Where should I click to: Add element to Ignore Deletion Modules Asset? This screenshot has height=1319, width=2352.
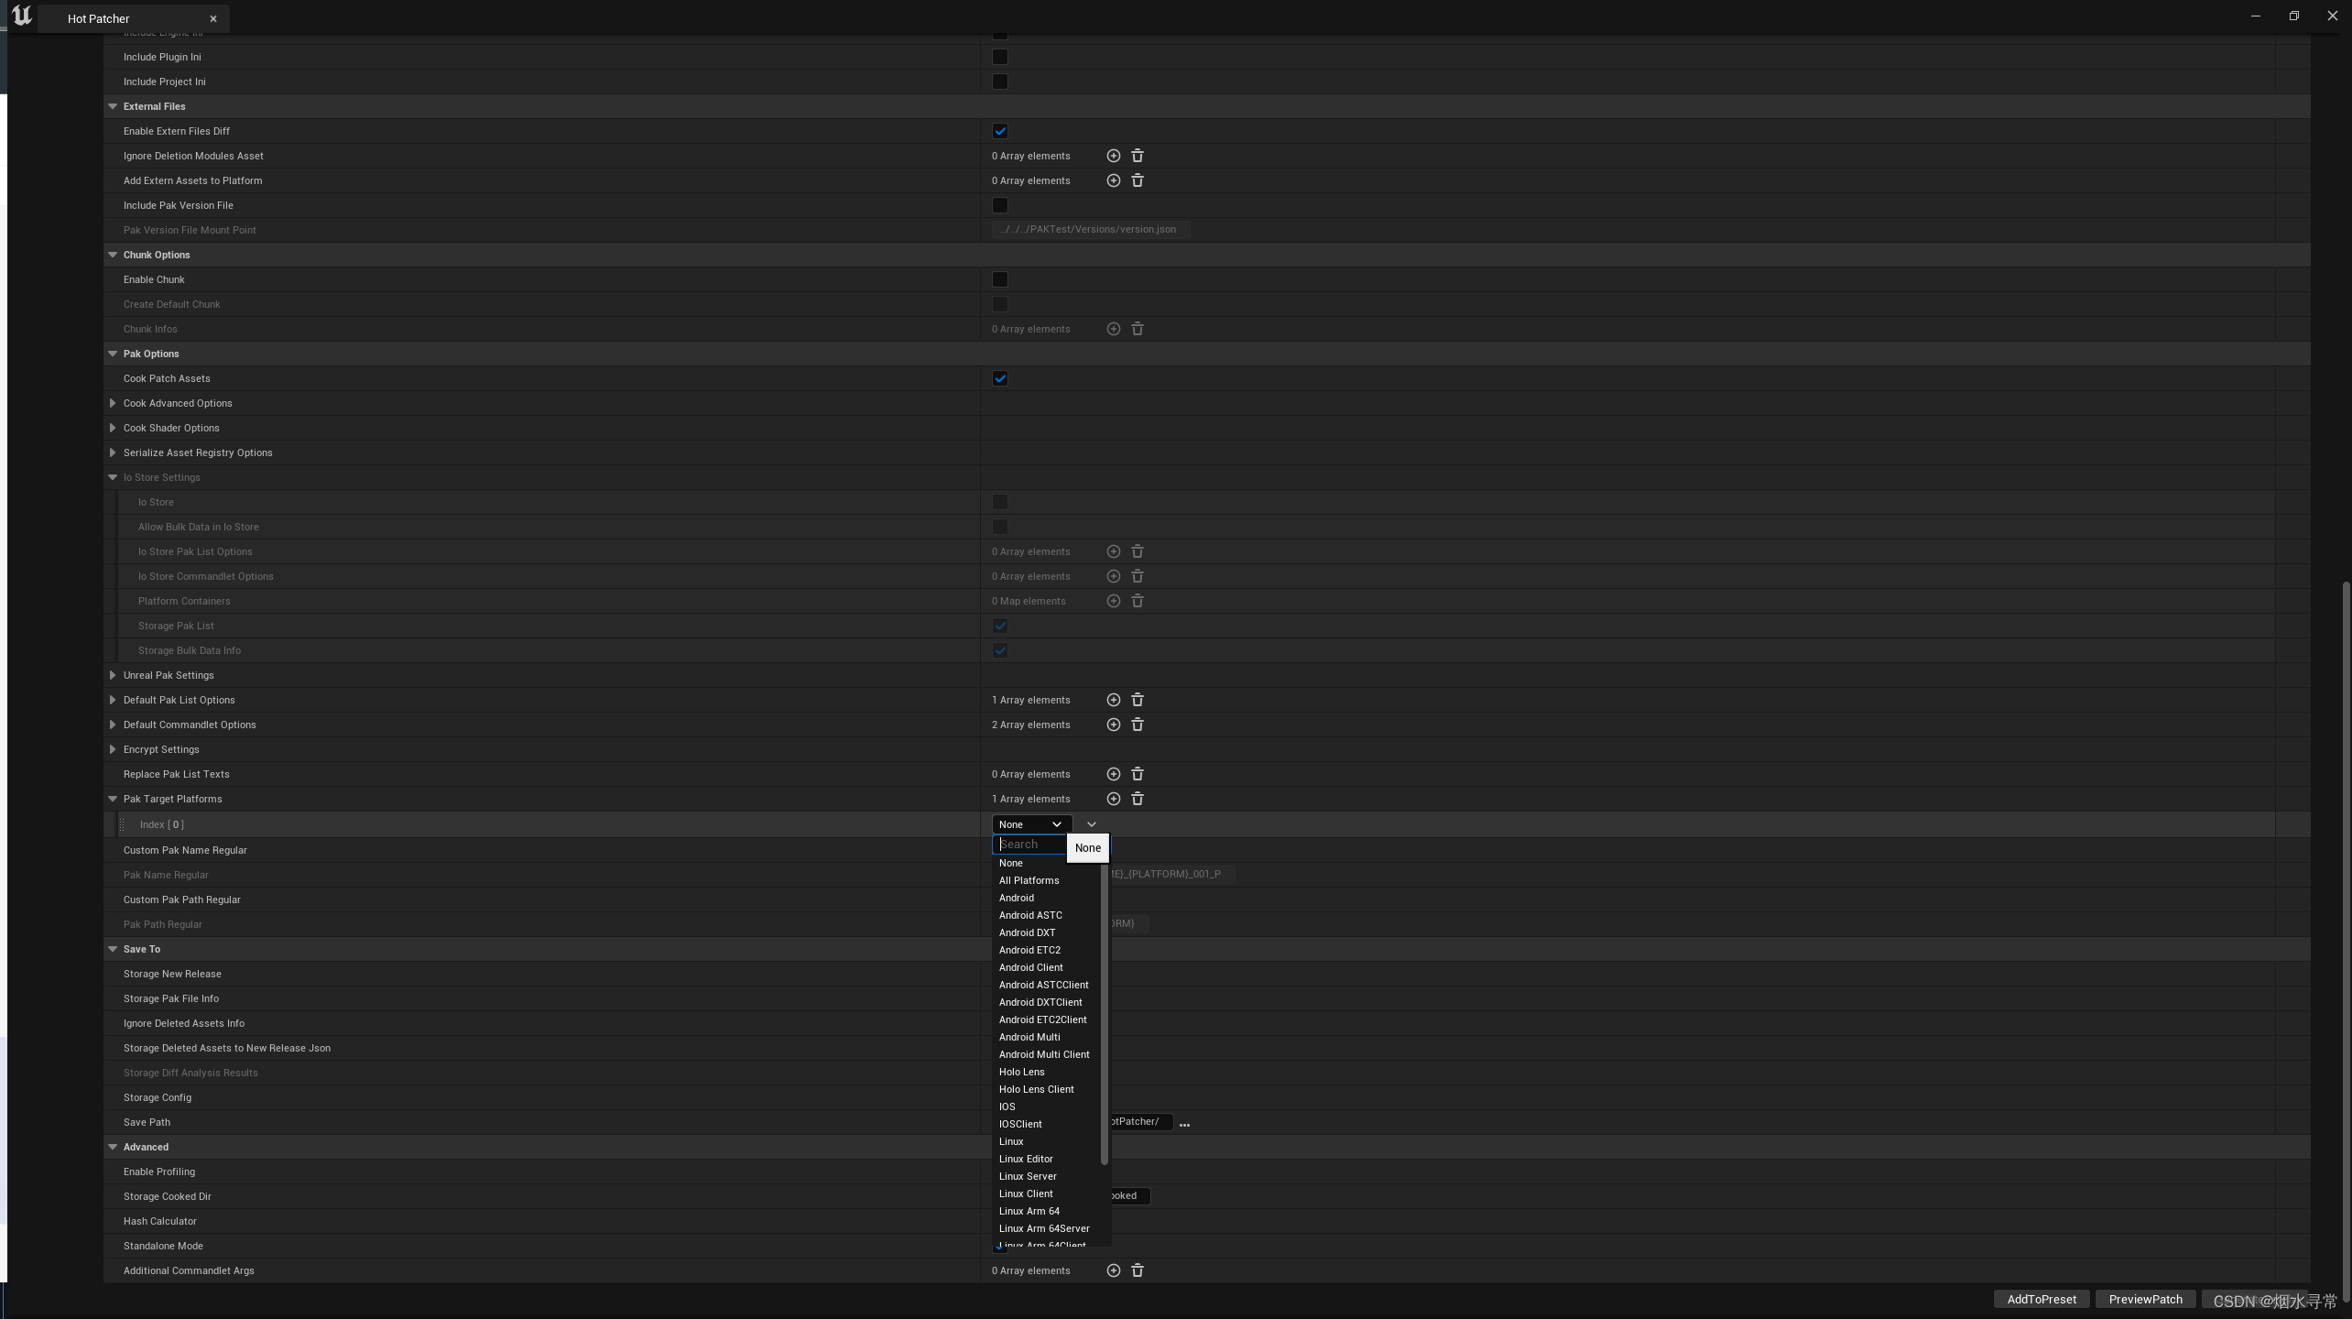tap(1113, 156)
